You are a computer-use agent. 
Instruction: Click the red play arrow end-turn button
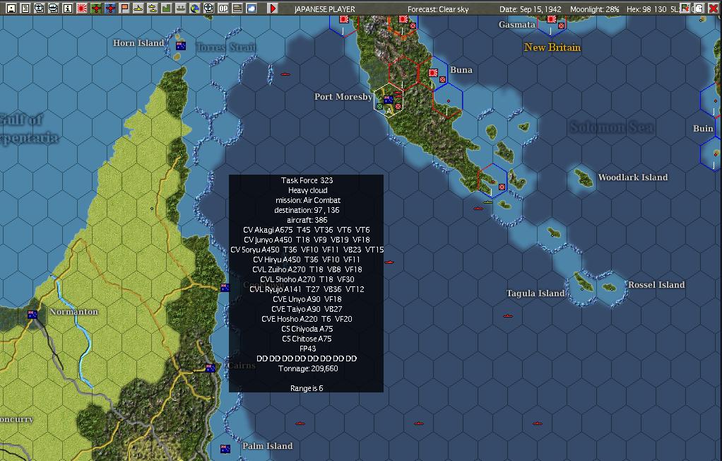tap(273, 8)
